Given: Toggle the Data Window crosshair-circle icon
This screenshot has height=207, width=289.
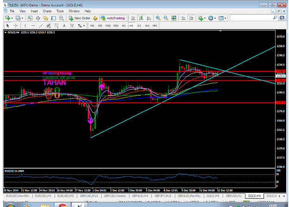Looking at the screenshot, I should 38,18.
